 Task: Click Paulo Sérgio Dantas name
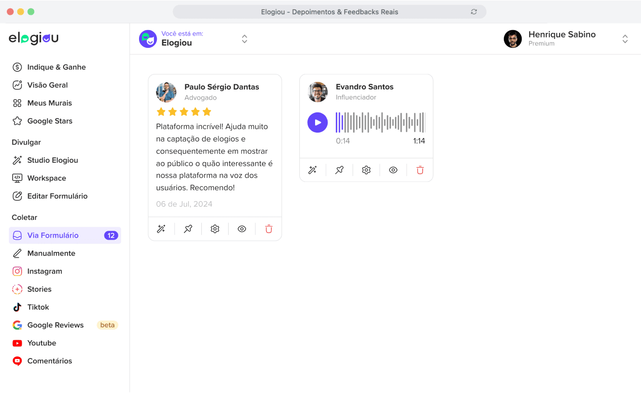click(221, 87)
